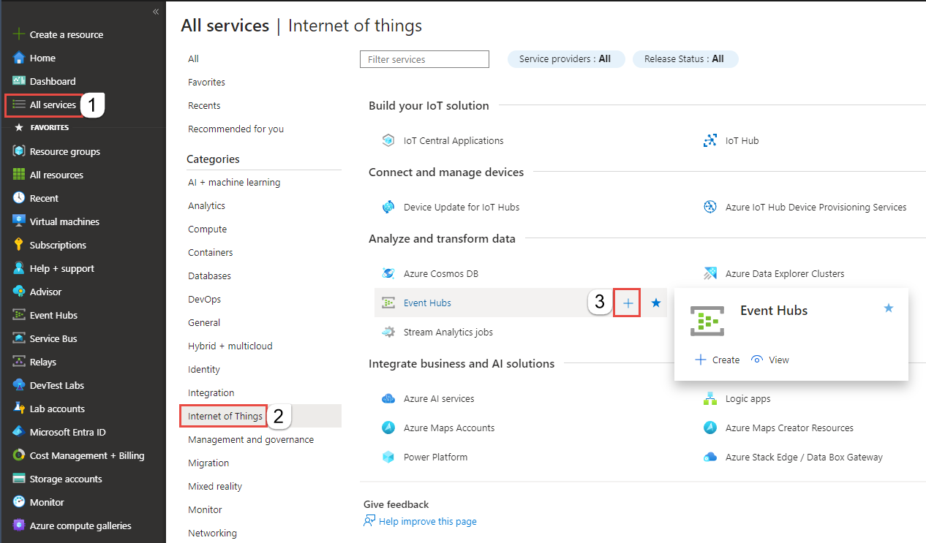Open the Virtual machines monitor icon
The image size is (926, 543).
19,221
